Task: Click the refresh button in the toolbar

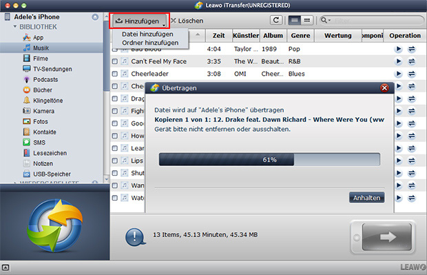Action: (x=276, y=20)
